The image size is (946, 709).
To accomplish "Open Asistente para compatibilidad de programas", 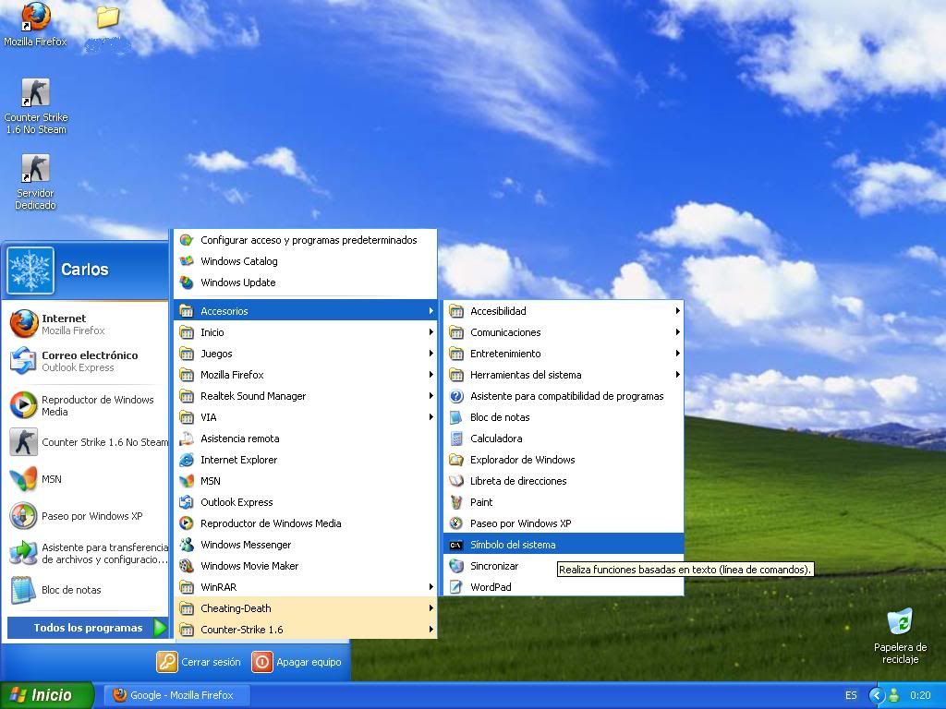I will click(564, 396).
